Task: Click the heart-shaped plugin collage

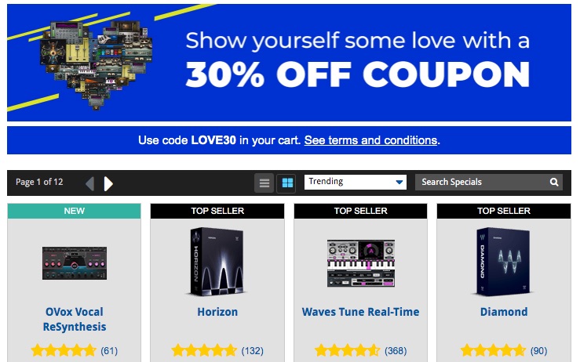Action: click(97, 63)
